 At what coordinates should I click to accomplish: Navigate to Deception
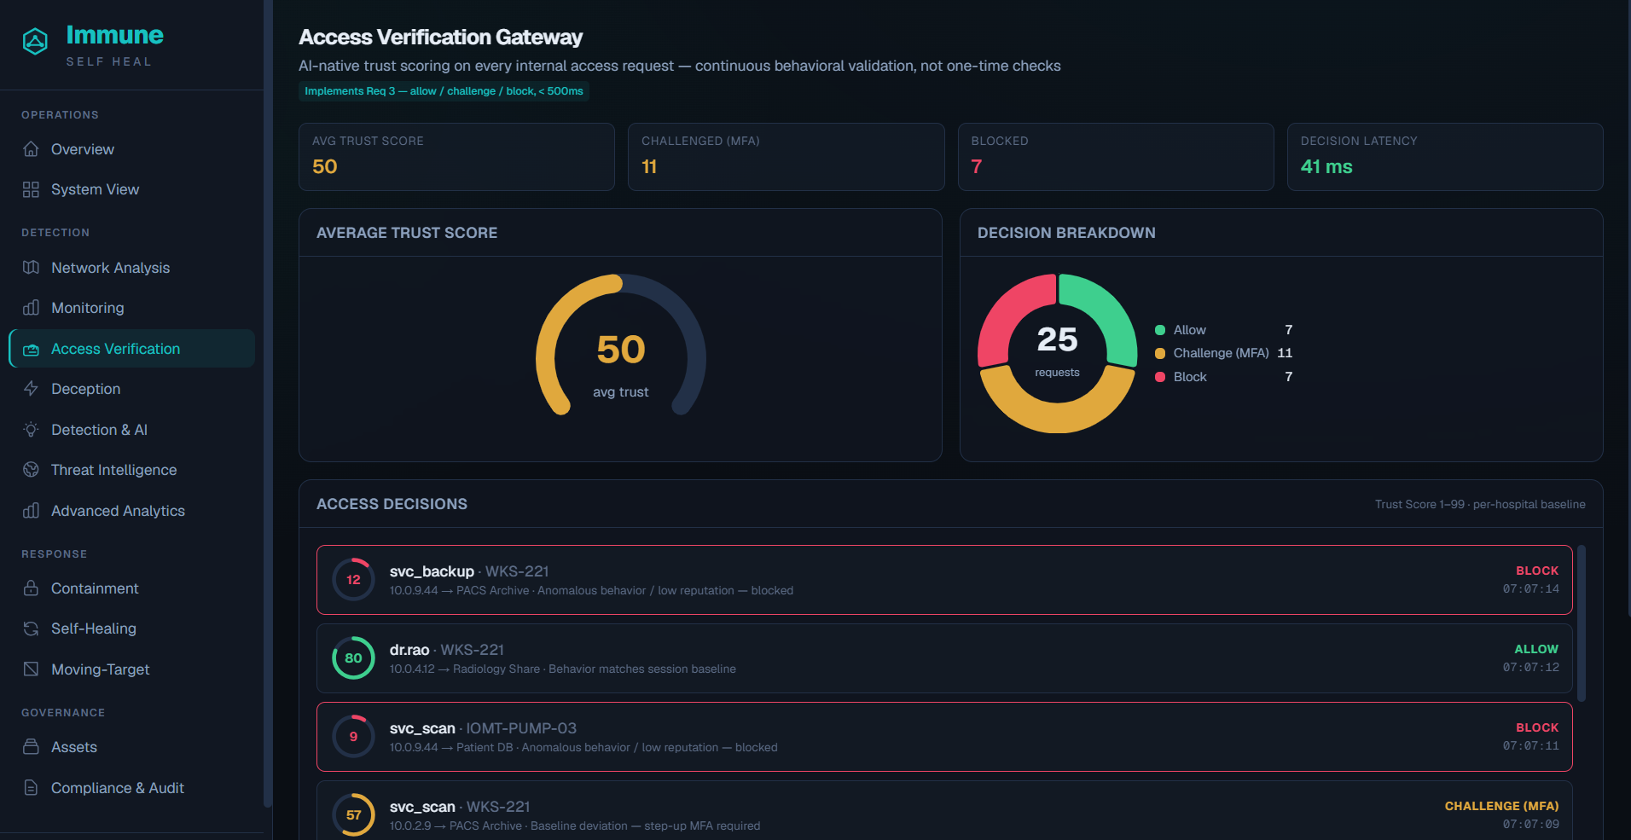pyautogui.click(x=131, y=389)
